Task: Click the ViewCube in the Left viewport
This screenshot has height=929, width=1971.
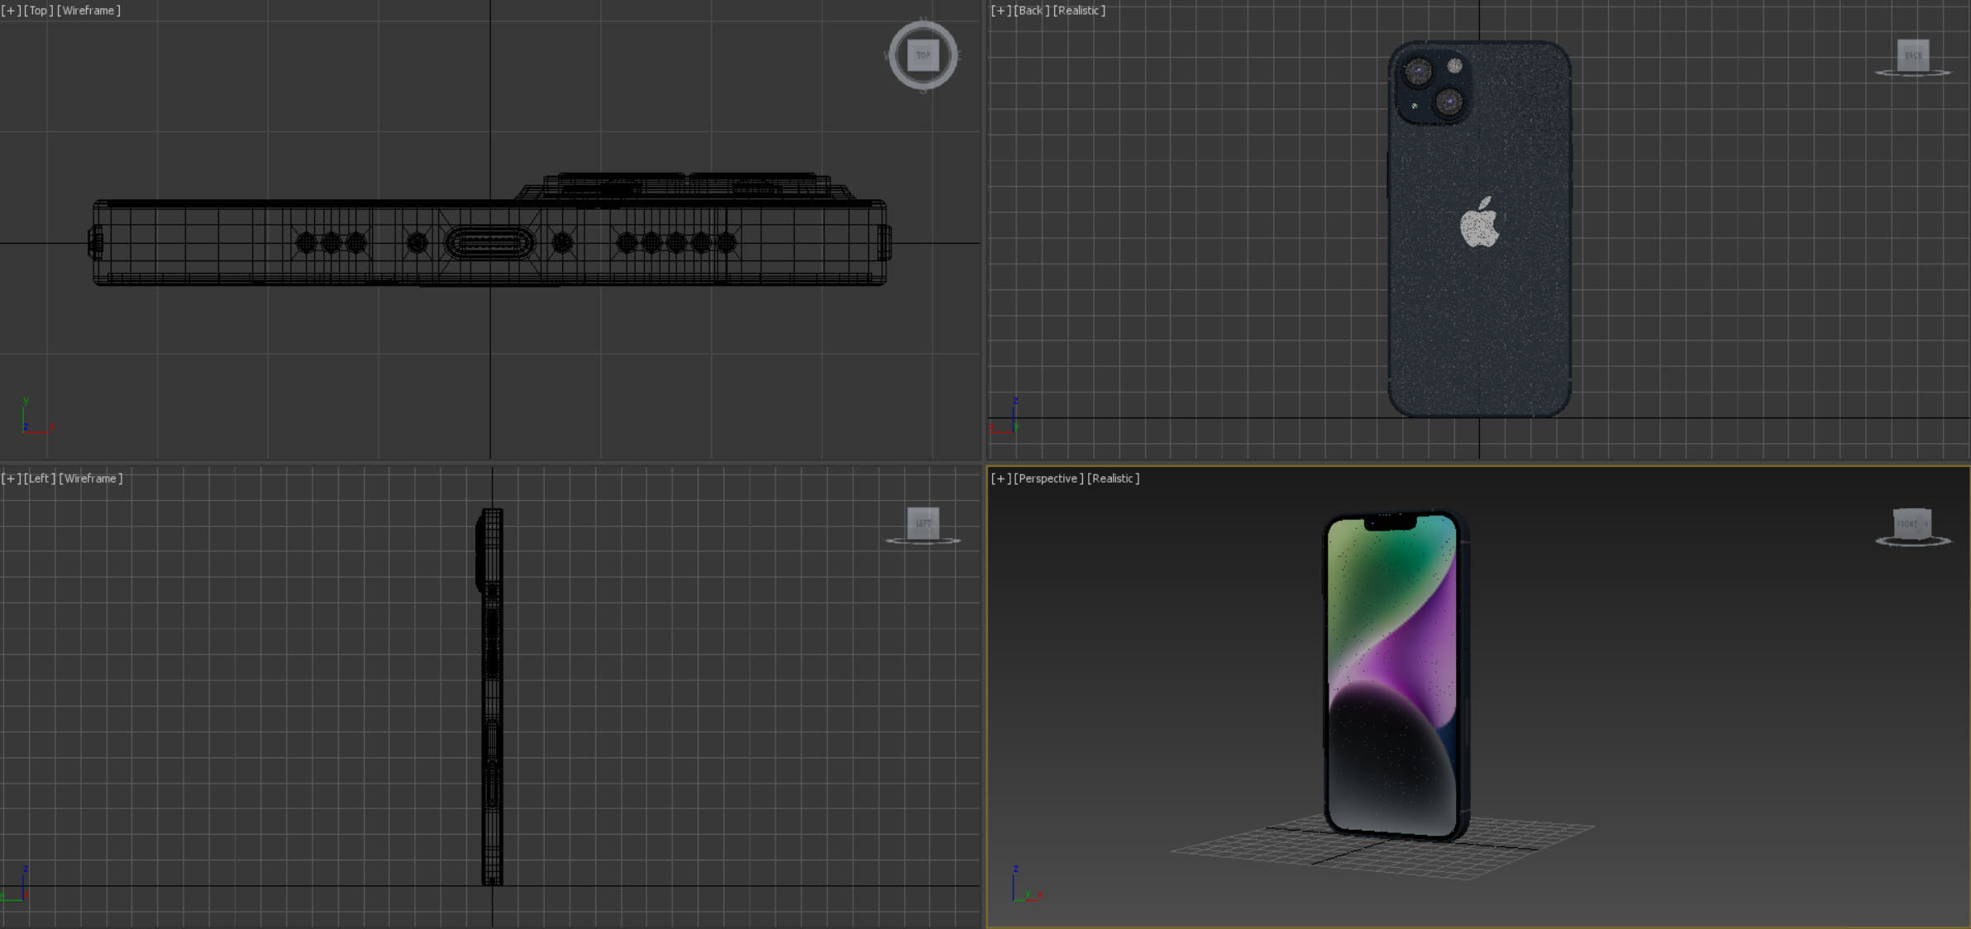Action: pos(923,523)
